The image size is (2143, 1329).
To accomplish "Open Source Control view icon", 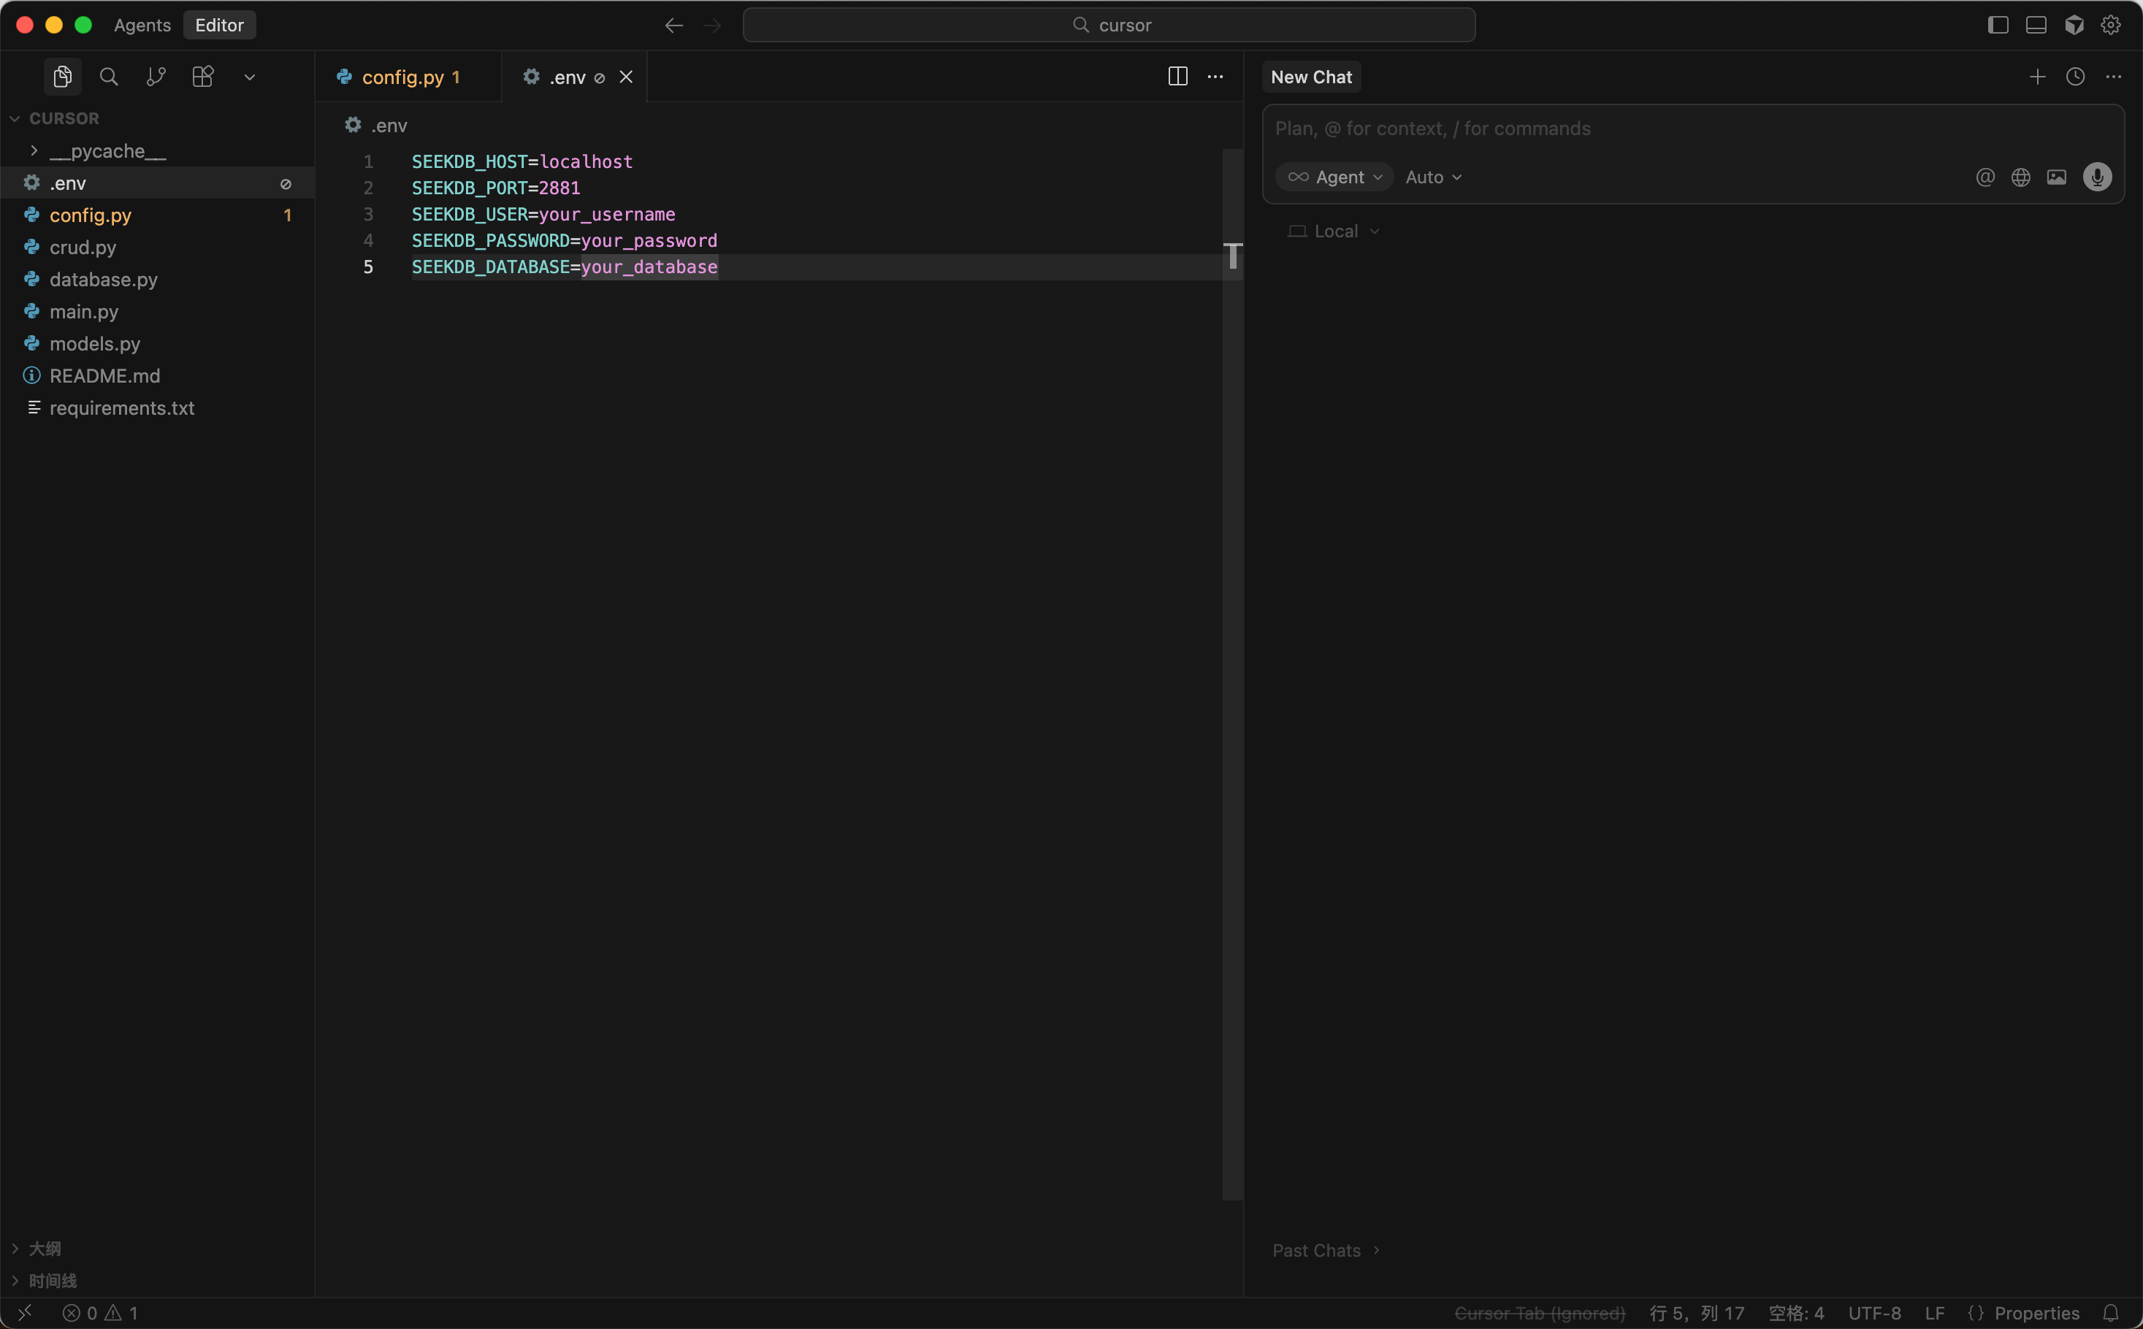I will pos(156,77).
